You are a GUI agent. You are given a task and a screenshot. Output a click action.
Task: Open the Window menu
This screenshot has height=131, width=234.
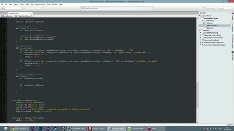pyautogui.click(x=55, y=4)
